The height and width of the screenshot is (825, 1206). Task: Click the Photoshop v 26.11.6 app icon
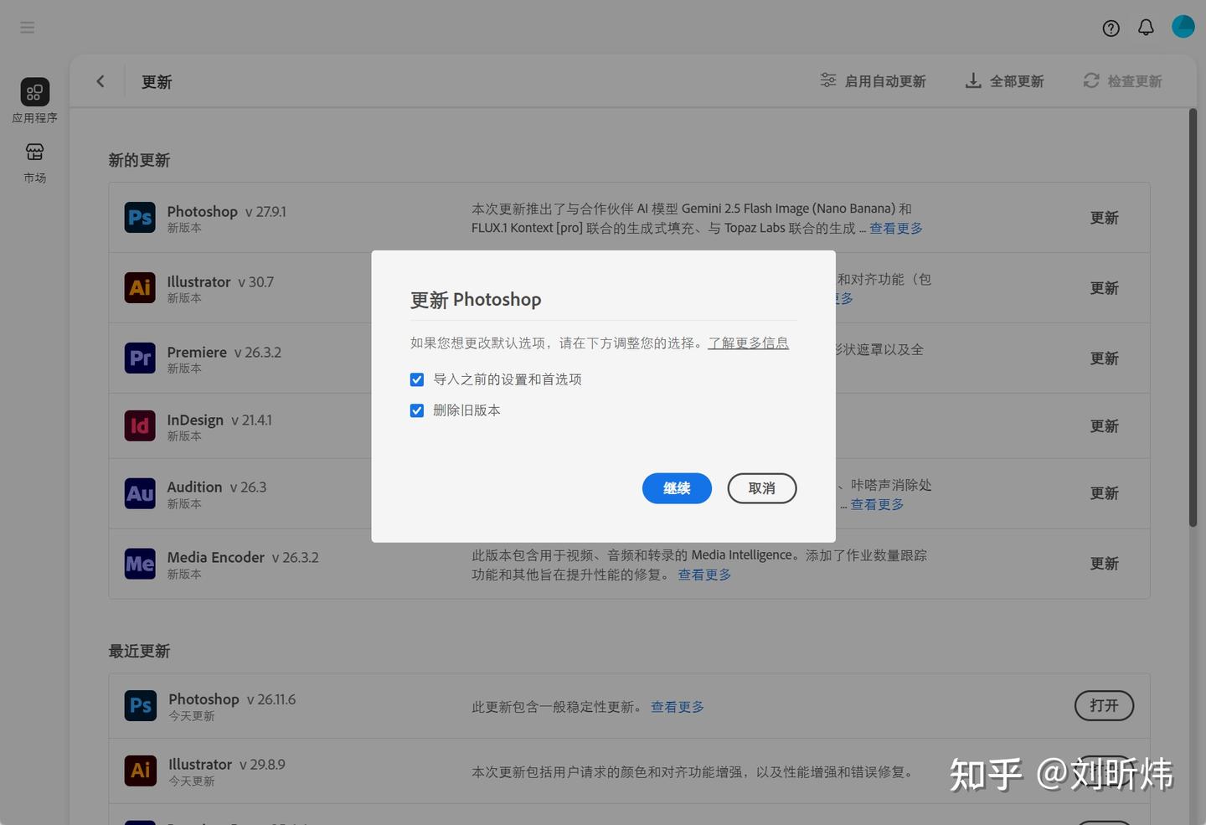[140, 706]
